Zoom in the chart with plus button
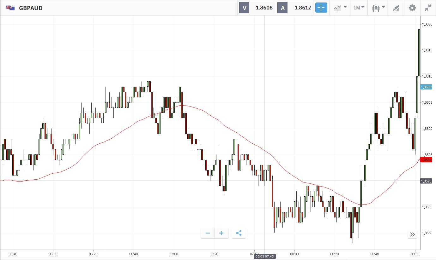The image size is (436, 260). click(221, 233)
